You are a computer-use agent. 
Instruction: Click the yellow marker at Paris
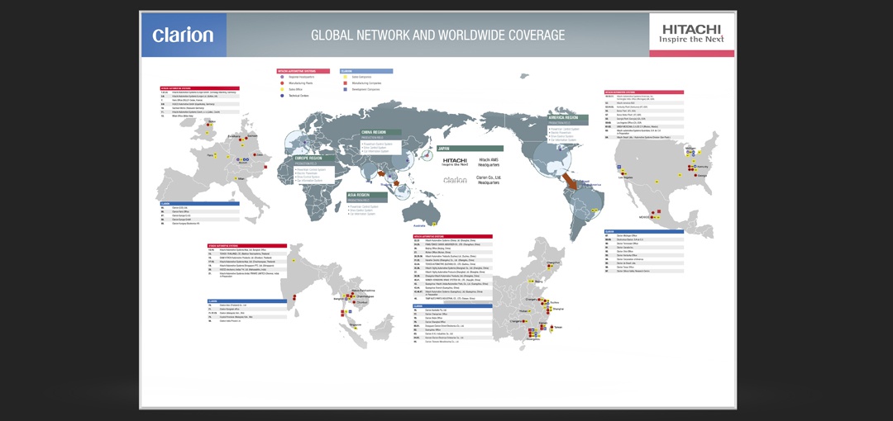pyautogui.click(x=215, y=155)
